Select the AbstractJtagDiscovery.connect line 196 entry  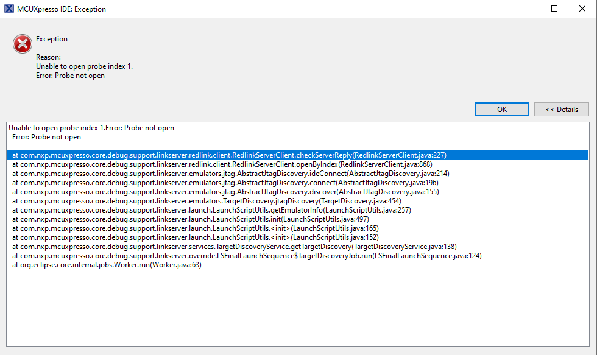click(225, 183)
